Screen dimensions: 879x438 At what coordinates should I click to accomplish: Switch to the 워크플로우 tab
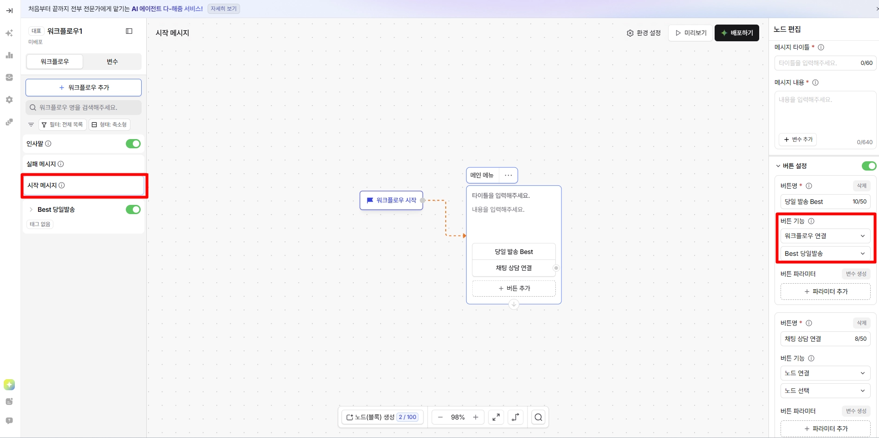(55, 62)
